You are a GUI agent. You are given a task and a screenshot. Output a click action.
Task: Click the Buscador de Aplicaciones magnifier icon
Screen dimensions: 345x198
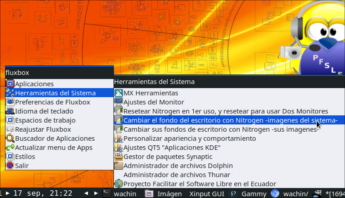pyautogui.click(x=10, y=139)
